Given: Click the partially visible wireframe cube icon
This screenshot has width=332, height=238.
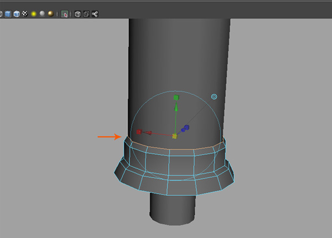Looking at the screenshot, I should 1,14.
